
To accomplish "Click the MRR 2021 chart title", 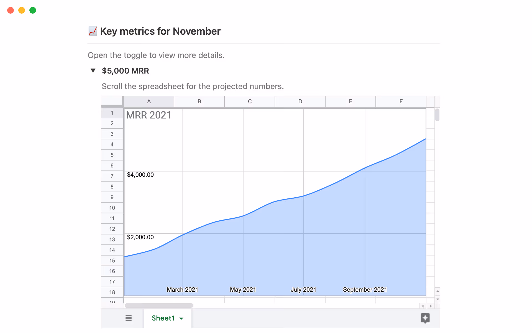I will (x=149, y=115).
